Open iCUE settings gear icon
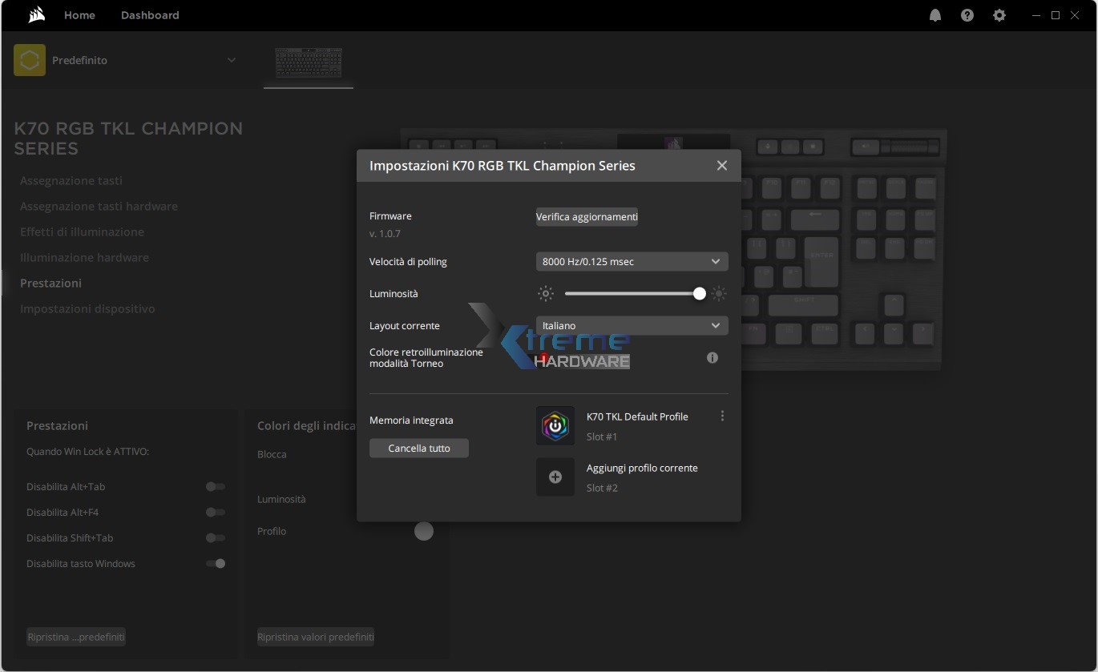This screenshot has height=672, width=1098. point(999,15)
